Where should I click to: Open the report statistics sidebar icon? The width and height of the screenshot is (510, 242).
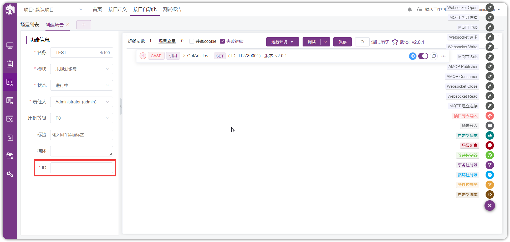[x=10, y=137]
